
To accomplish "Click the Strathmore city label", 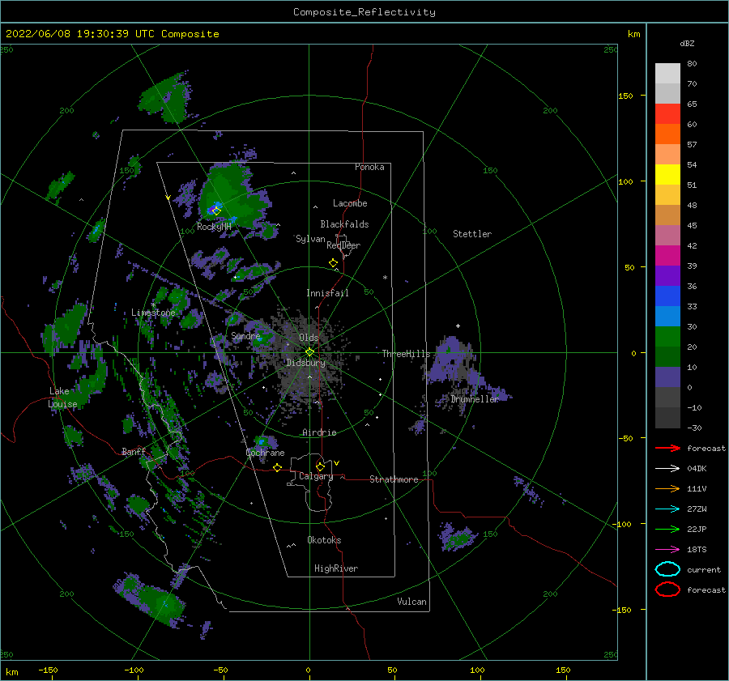I will [394, 479].
